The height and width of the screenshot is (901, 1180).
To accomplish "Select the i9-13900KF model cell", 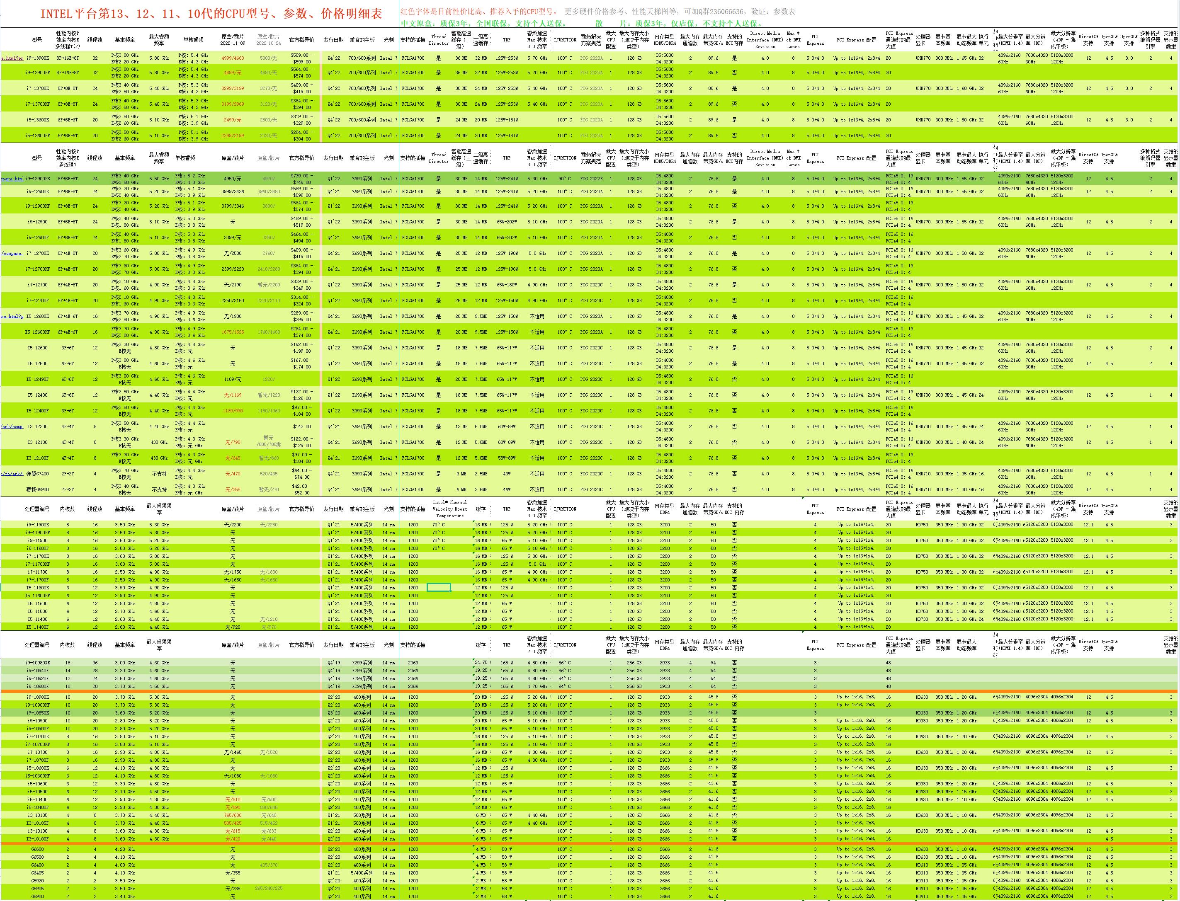I will [38, 73].
